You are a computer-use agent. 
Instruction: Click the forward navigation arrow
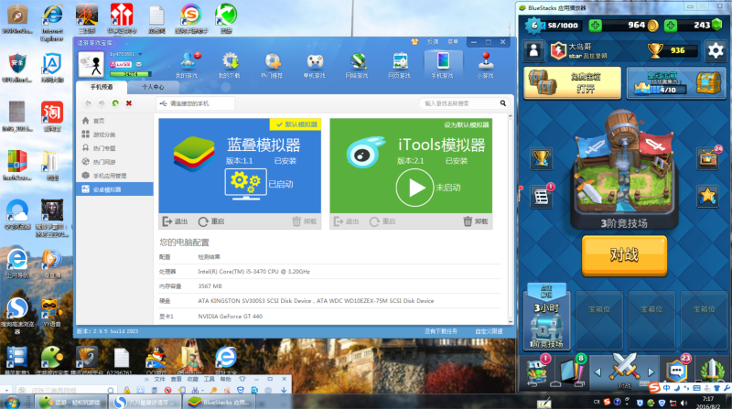102,103
